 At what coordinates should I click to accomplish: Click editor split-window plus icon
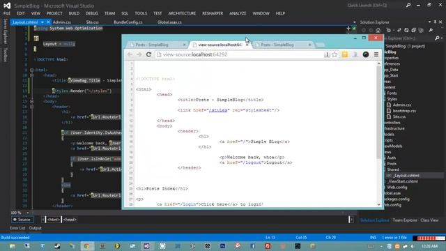(x=348, y=28)
